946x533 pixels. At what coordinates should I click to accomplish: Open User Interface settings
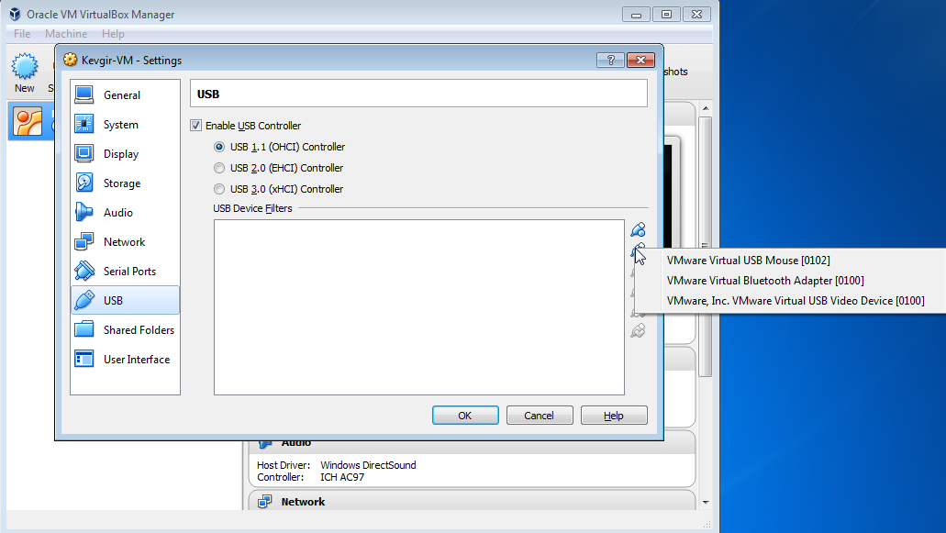pyautogui.click(x=125, y=360)
